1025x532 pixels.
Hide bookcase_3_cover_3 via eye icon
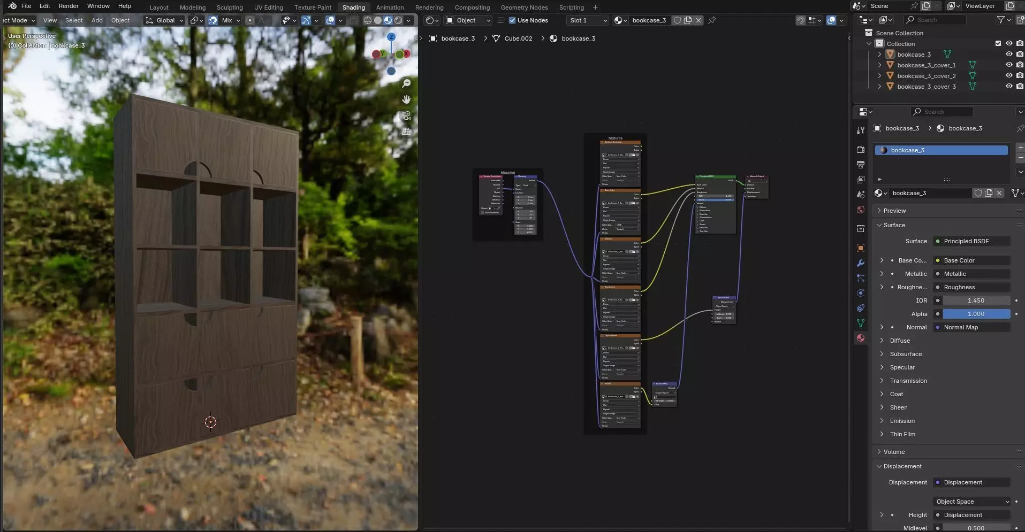point(1009,86)
